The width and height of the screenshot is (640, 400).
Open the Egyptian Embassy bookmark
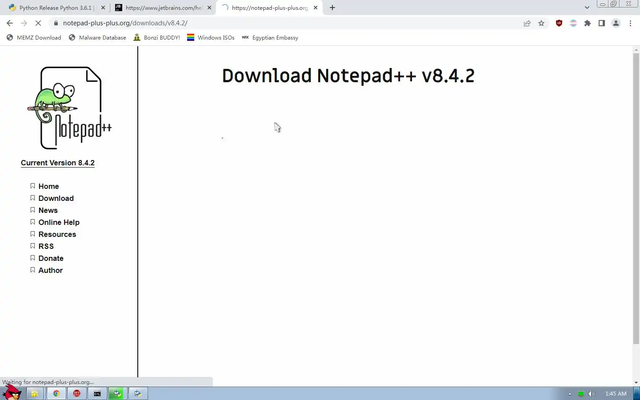pos(270,38)
